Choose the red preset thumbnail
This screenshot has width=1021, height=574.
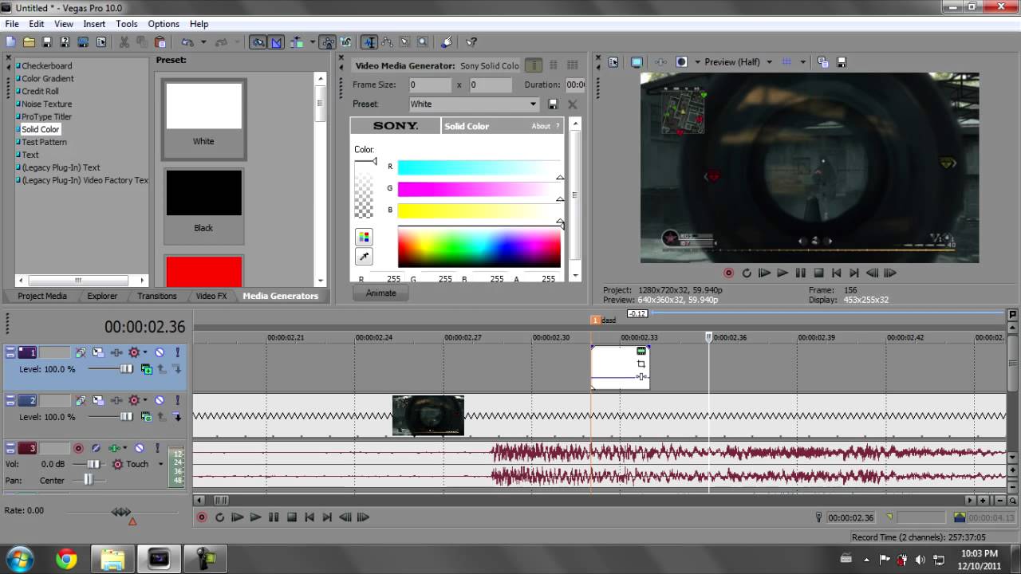pyautogui.click(x=203, y=270)
